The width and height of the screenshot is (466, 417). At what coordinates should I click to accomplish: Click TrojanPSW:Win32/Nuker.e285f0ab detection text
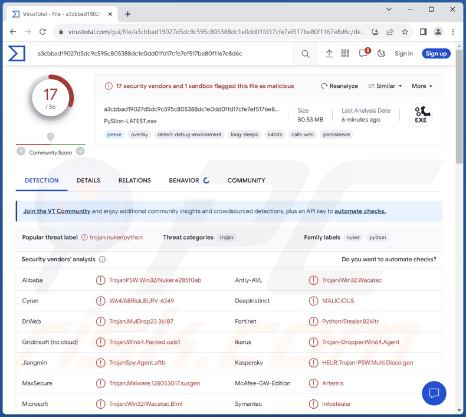pos(155,280)
